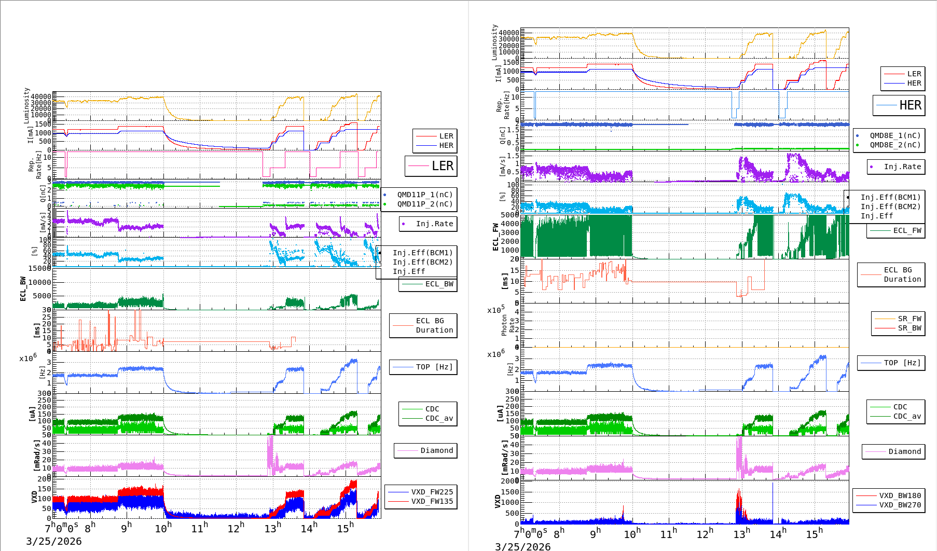This screenshot has height=551, width=937.
Task: Click the Luminosity axis label of right plot
Action: [494, 43]
